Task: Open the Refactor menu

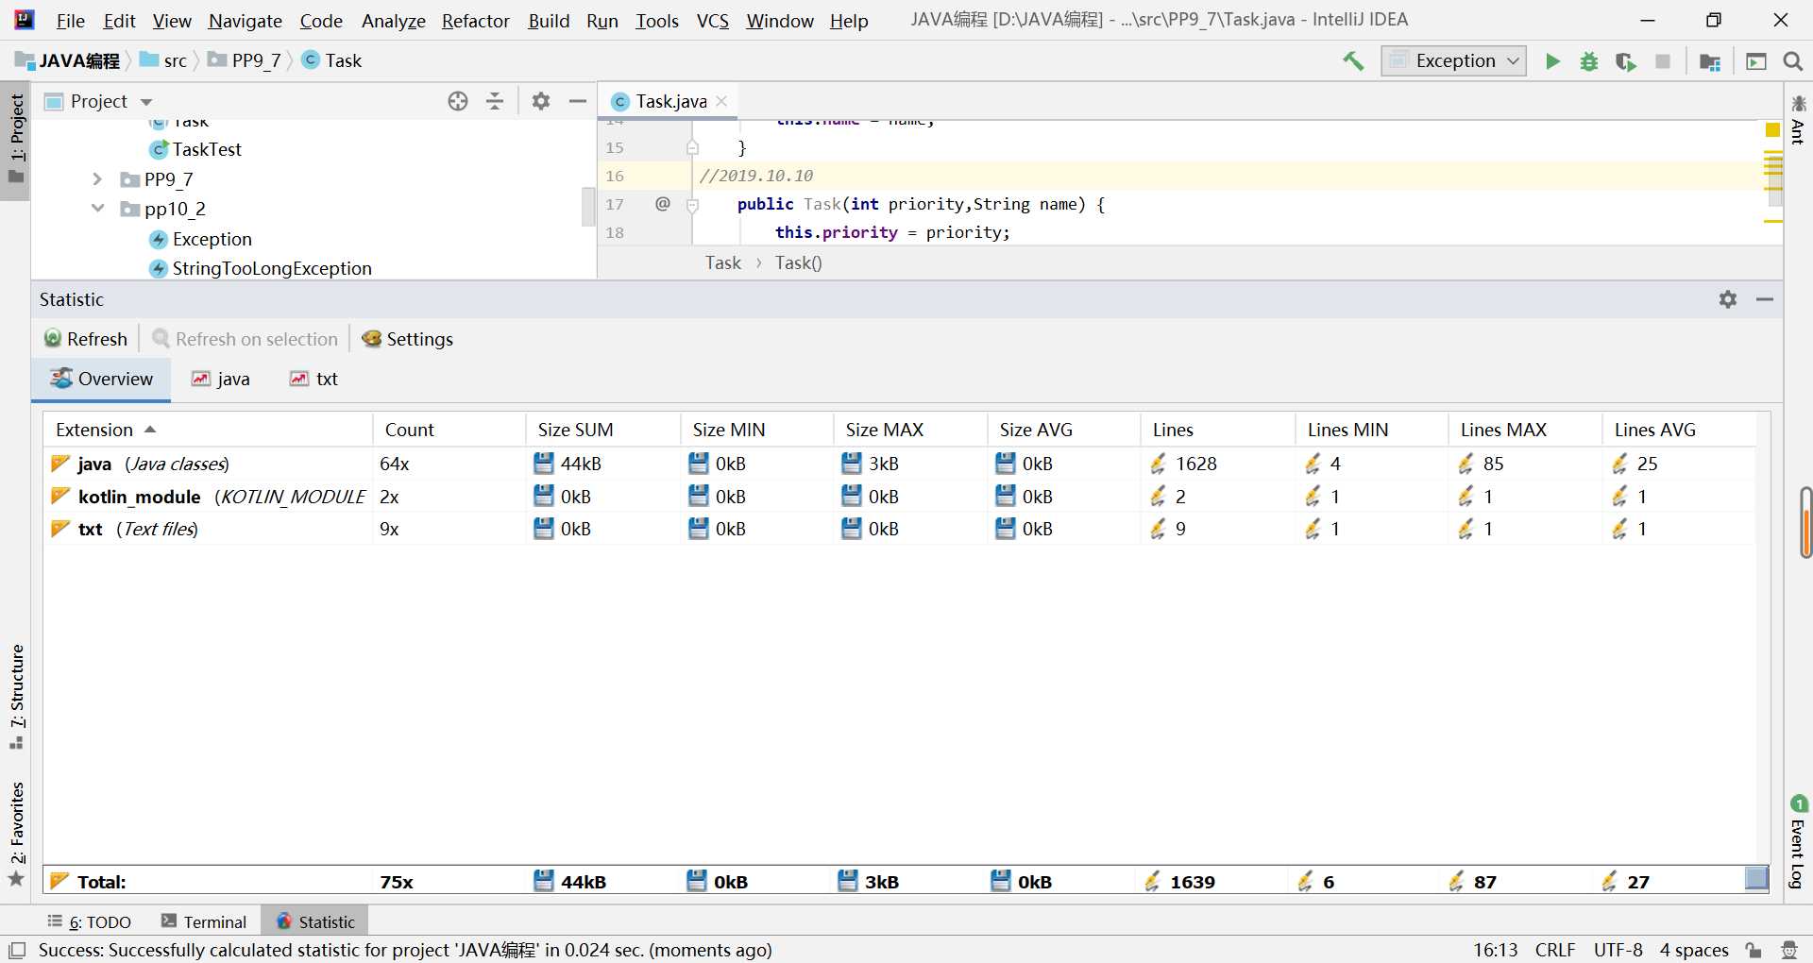Action: [476, 20]
